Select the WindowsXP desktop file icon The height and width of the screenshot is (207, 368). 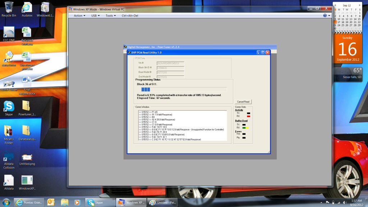tap(27, 182)
